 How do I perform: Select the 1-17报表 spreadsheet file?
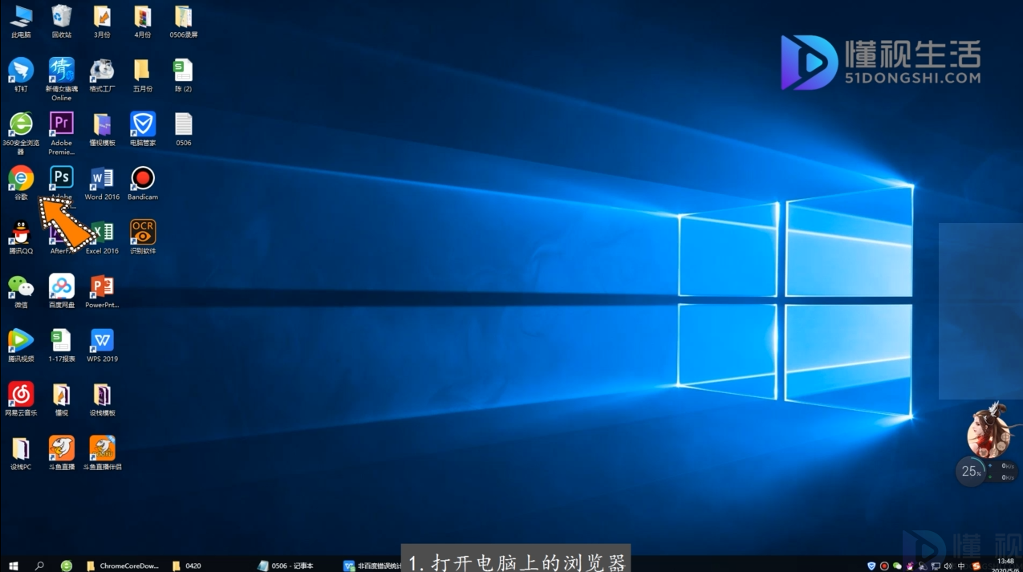point(62,345)
